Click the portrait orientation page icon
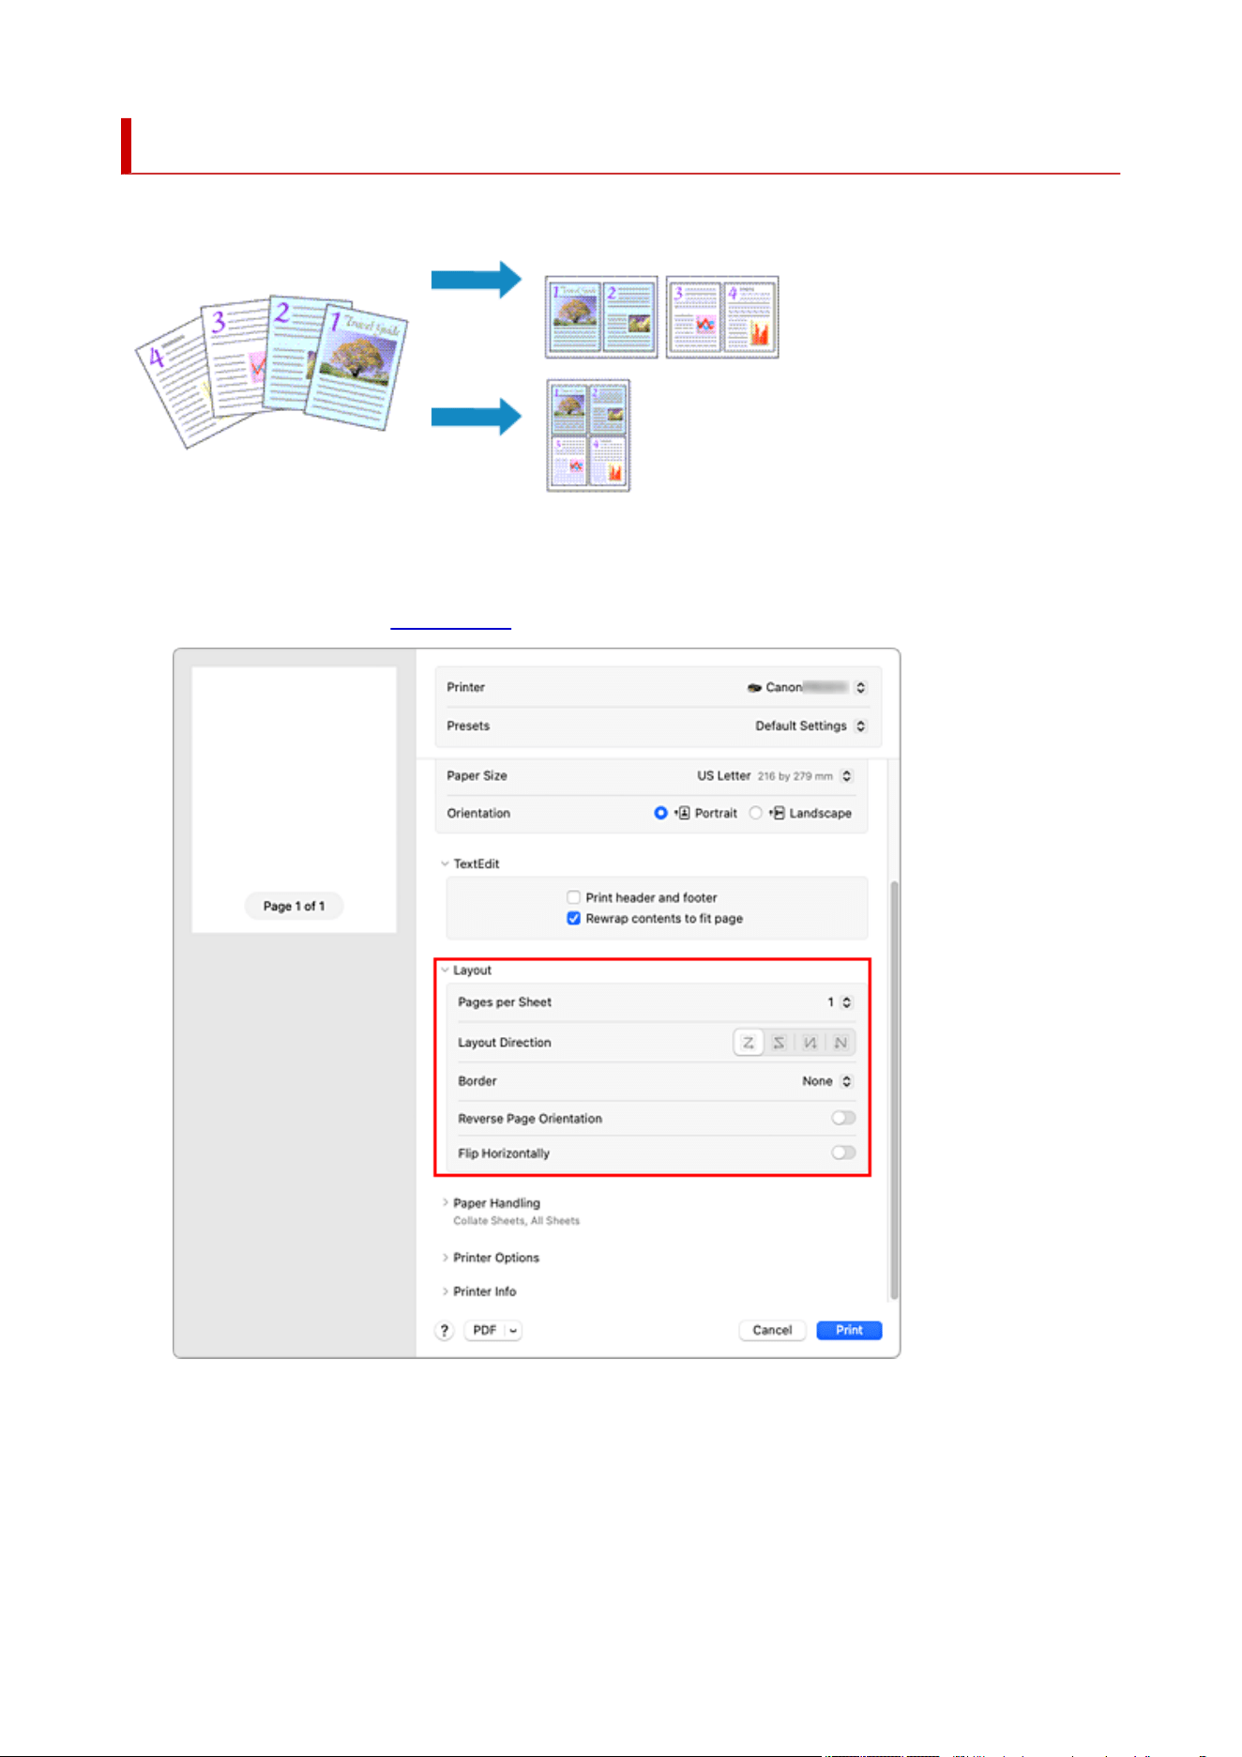Image resolution: width=1242 pixels, height=1757 pixels. (x=683, y=813)
